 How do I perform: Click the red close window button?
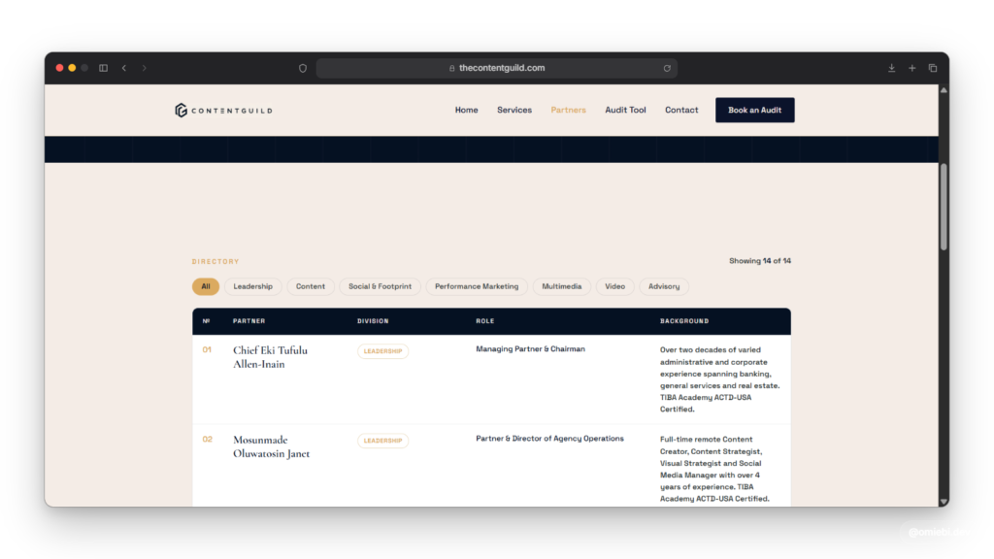click(59, 68)
